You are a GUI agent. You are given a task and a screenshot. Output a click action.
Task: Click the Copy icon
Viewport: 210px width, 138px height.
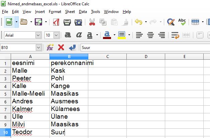coord(103,22)
